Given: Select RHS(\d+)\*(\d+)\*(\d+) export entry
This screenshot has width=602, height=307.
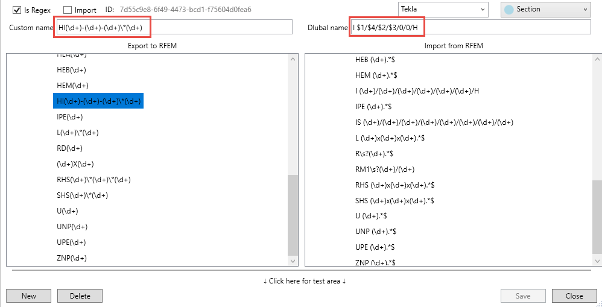Looking at the screenshot, I should click(x=93, y=180).
